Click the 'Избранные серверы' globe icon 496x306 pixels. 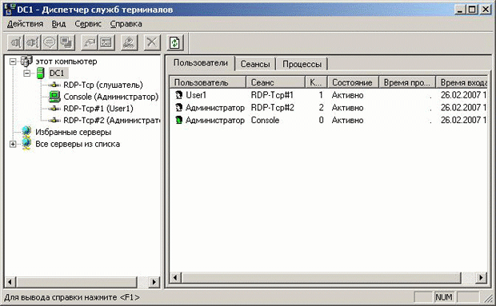pos(26,131)
